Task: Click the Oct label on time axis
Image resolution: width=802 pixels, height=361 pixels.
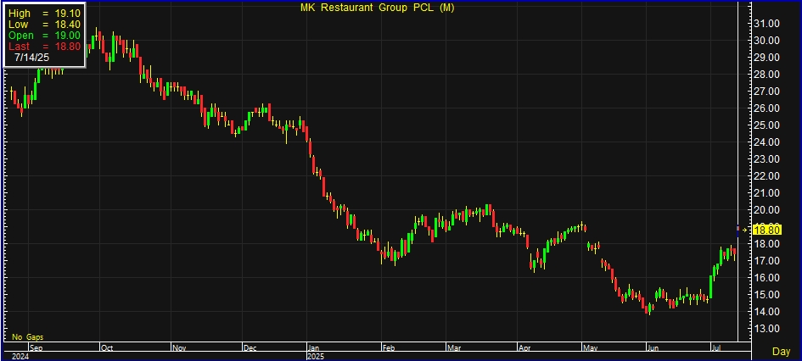Action: coord(107,347)
